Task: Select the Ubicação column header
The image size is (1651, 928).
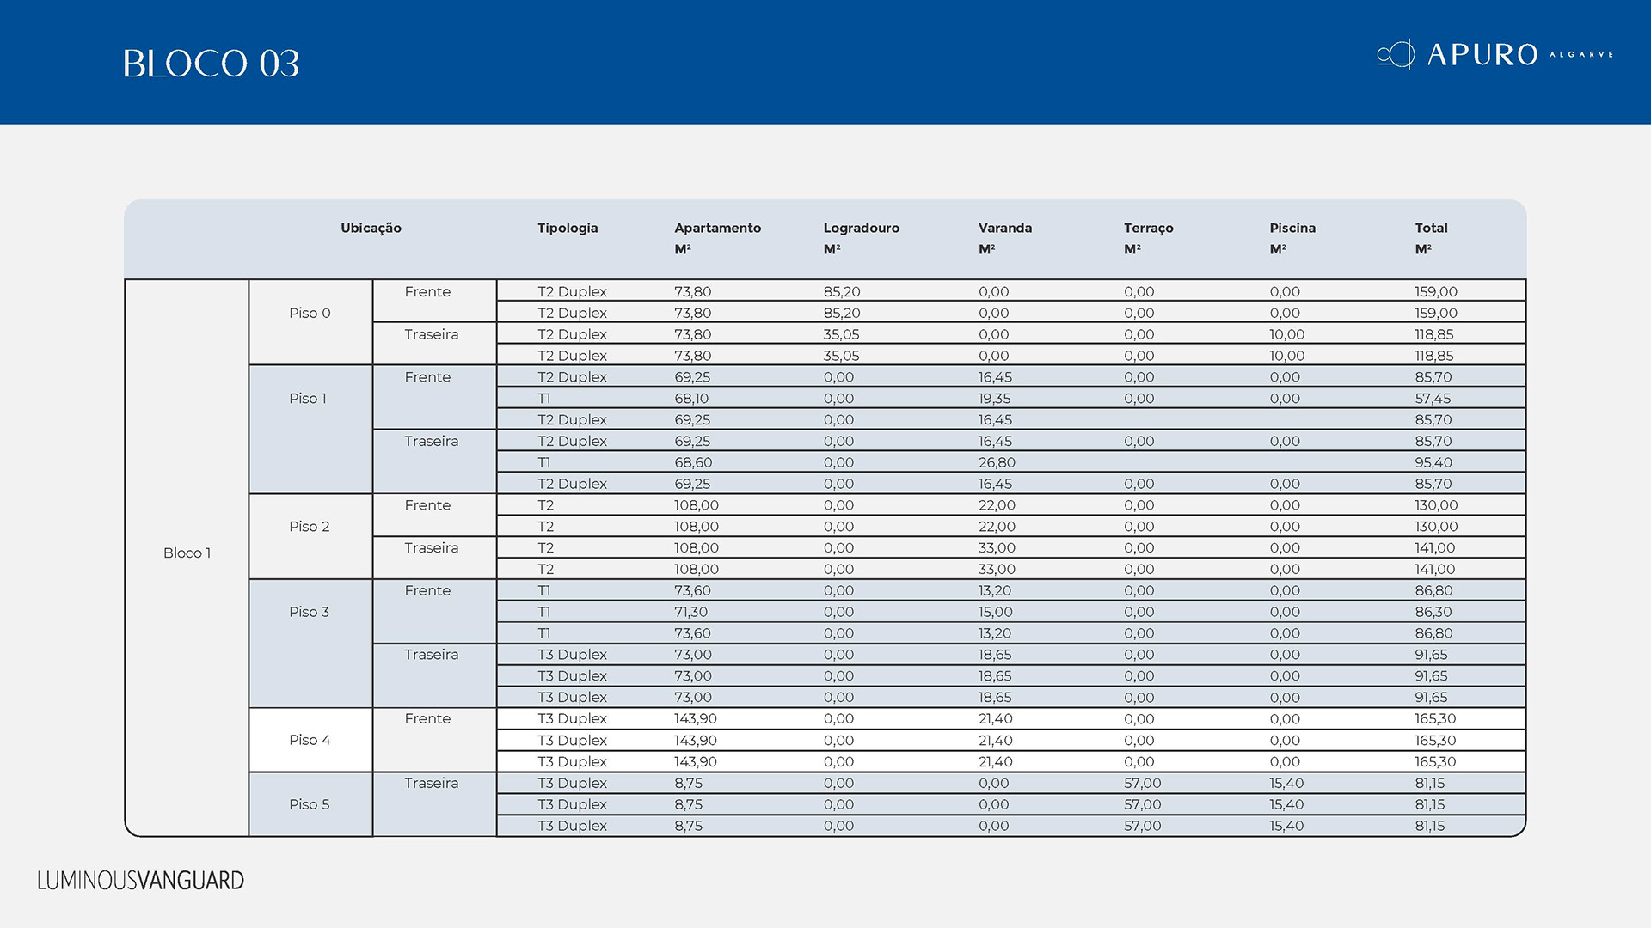Action: tap(371, 228)
